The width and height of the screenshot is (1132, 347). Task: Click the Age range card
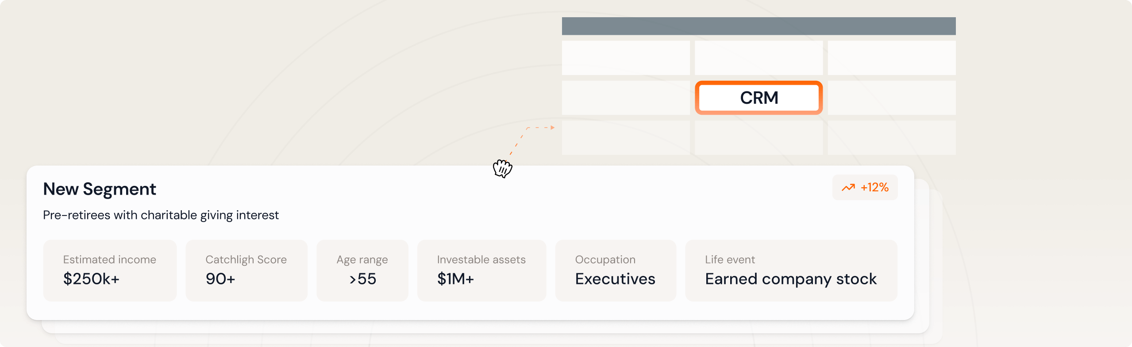tap(362, 270)
